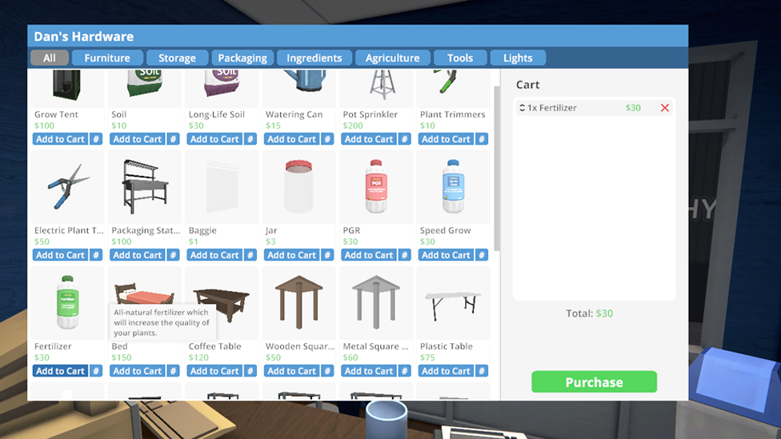Add Coffee Table to cart

(x=214, y=371)
